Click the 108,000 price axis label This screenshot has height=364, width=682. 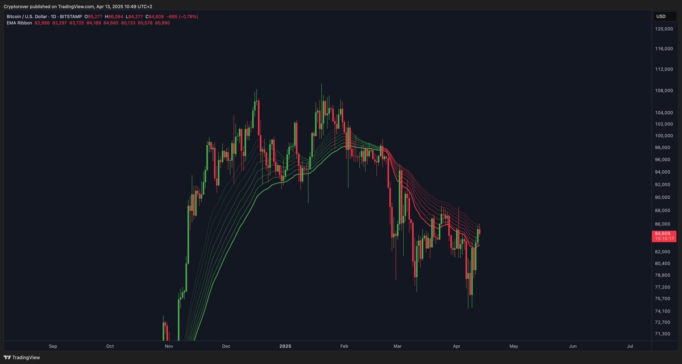(664, 91)
